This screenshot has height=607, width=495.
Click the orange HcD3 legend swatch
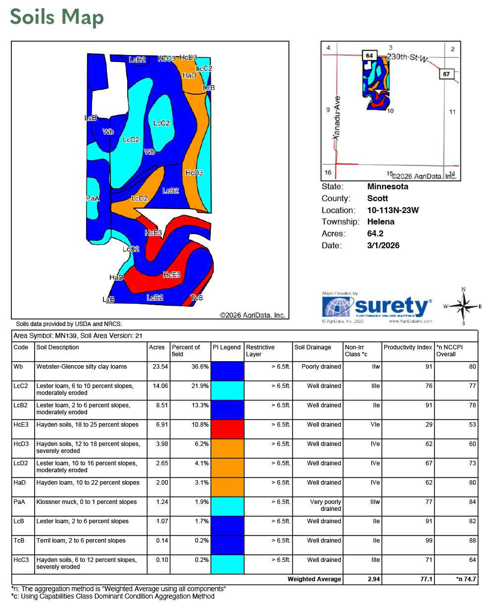click(x=227, y=448)
